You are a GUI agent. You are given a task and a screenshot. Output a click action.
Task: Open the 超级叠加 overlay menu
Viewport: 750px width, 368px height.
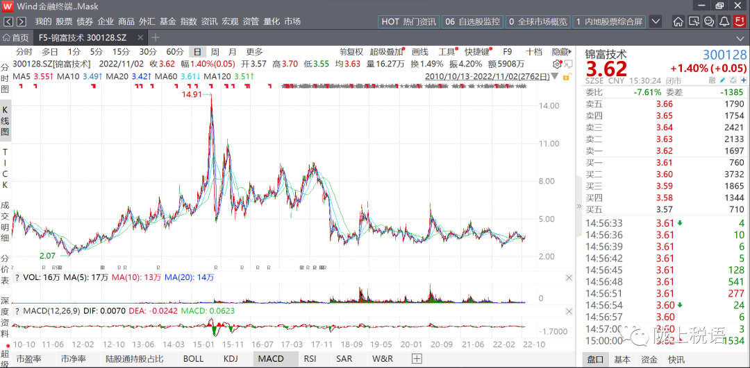[387, 52]
